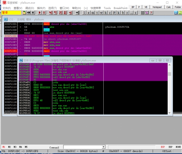Click the file window scrollbar down arrow
Viewport: 182px width, 154px height.
coord(169,113)
